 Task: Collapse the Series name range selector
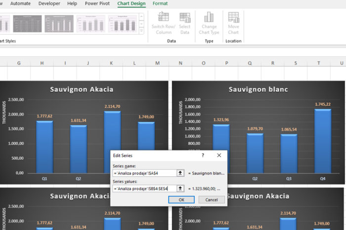(180, 173)
